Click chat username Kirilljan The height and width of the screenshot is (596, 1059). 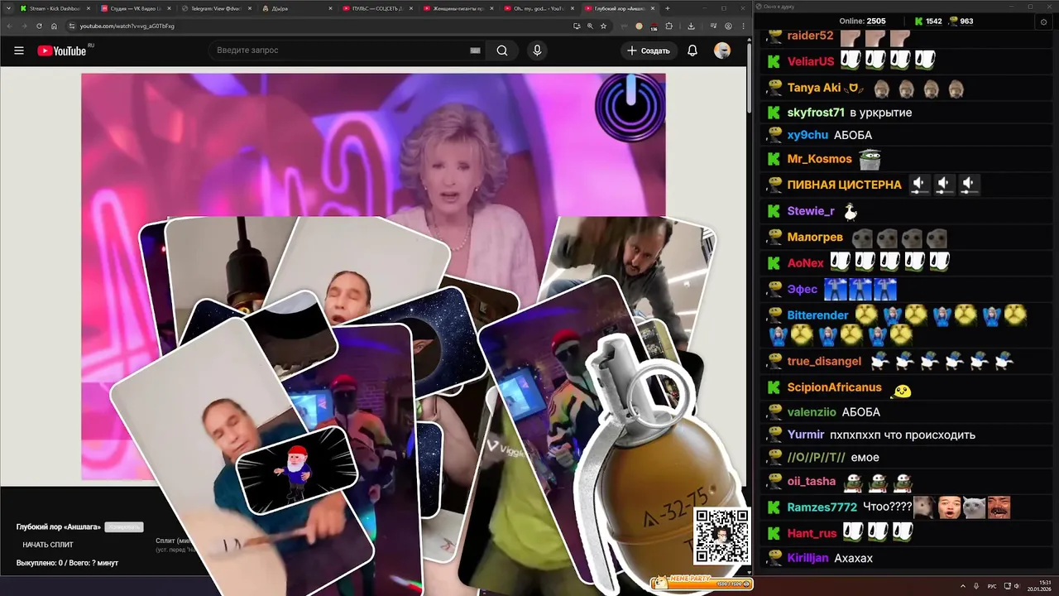tap(807, 558)
